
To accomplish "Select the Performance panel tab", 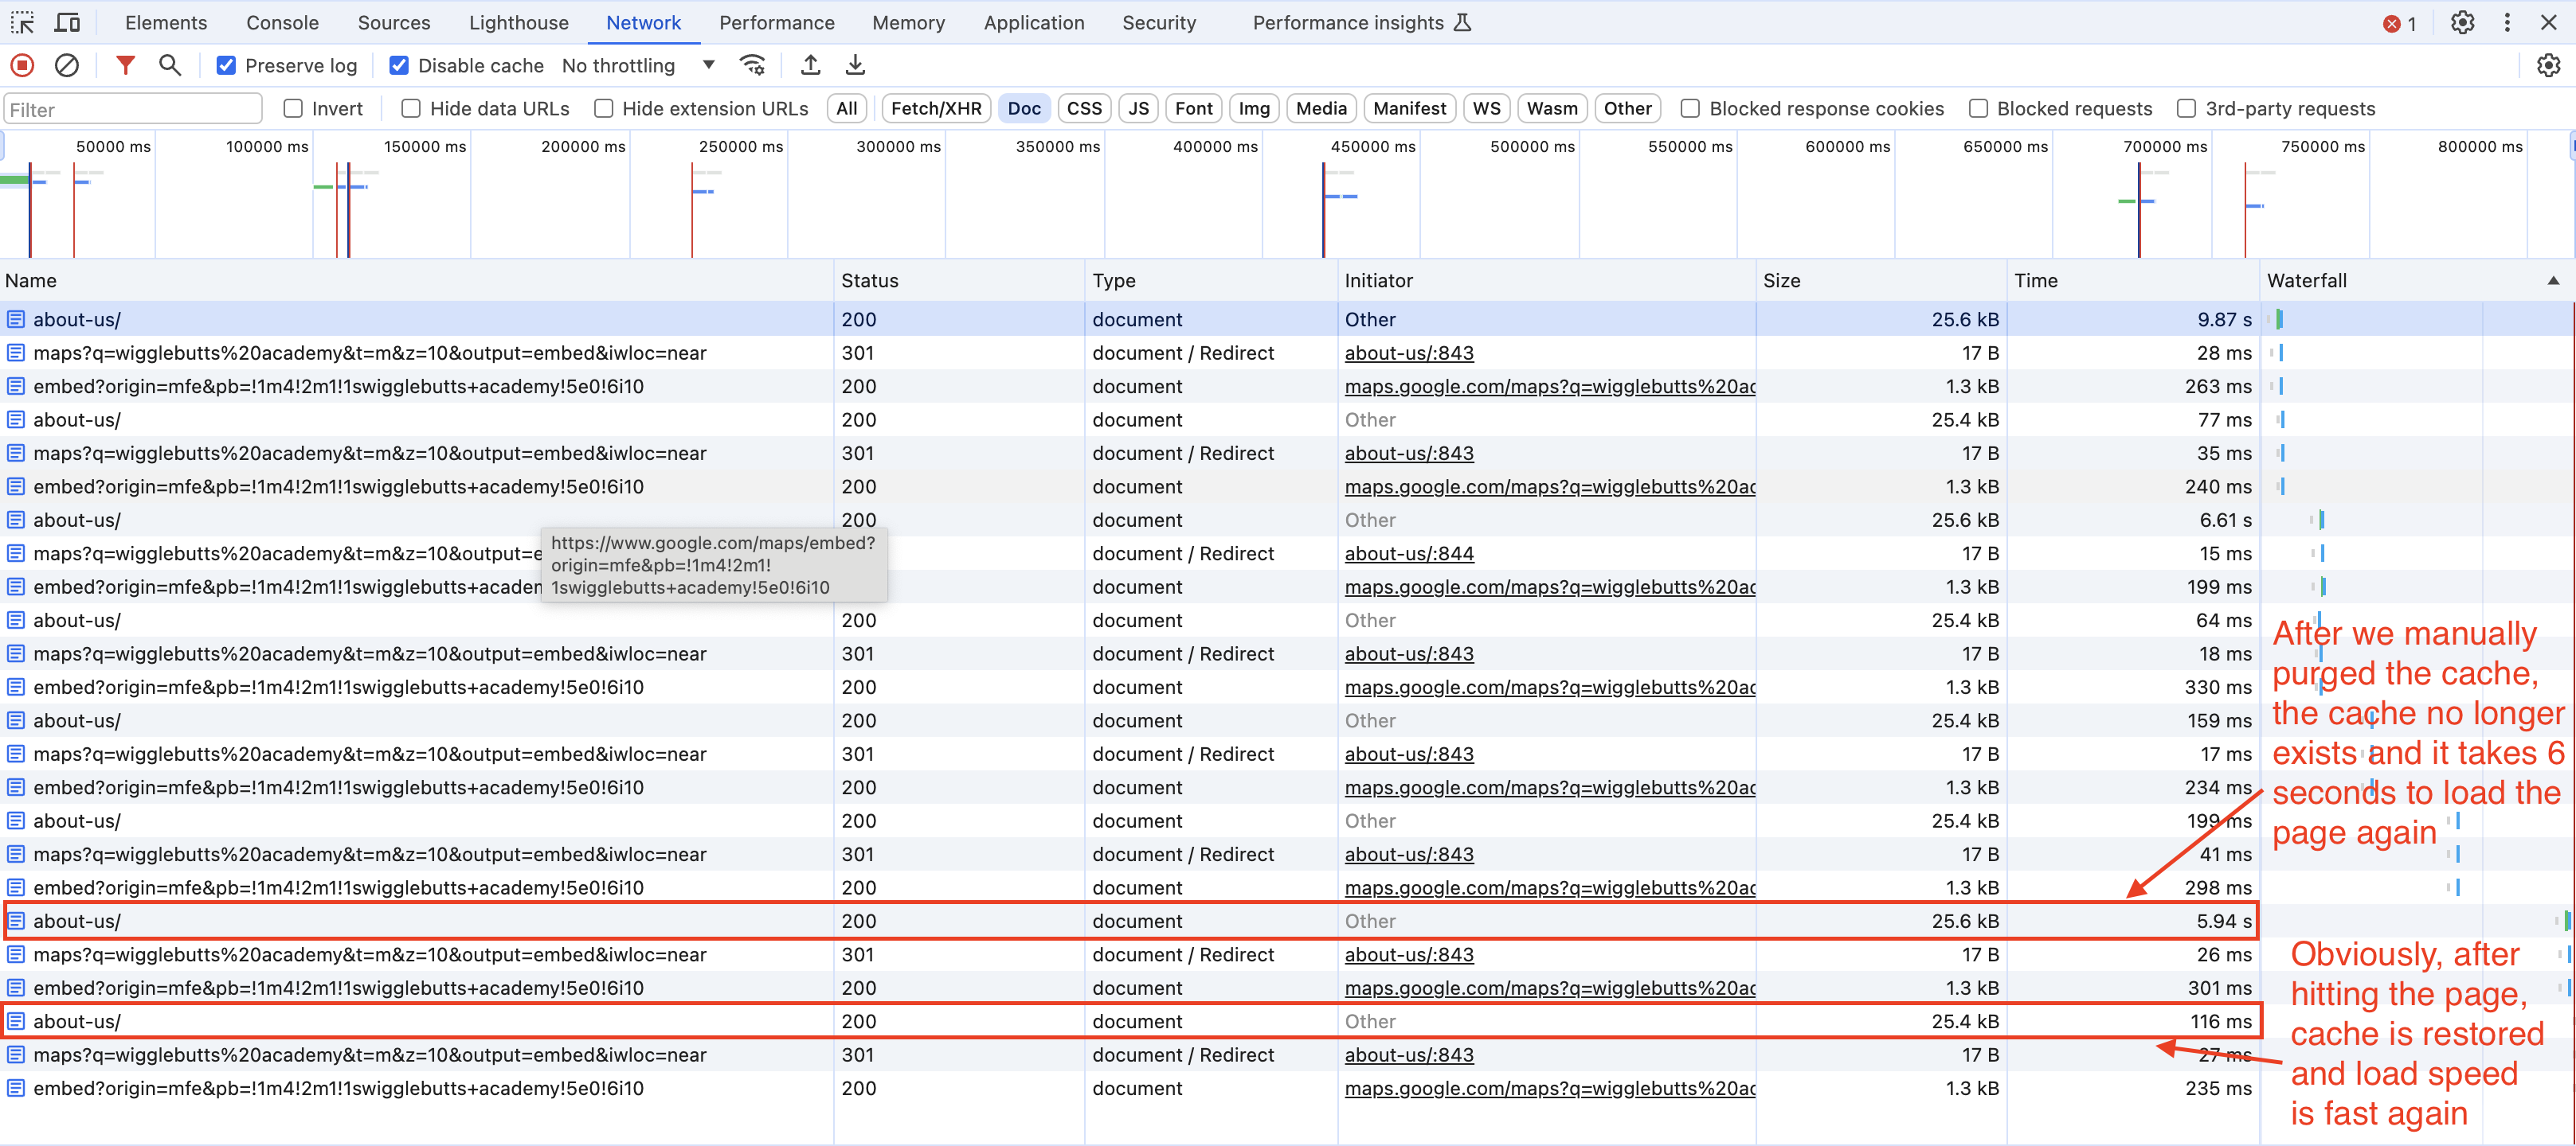I will click(777, 21).
